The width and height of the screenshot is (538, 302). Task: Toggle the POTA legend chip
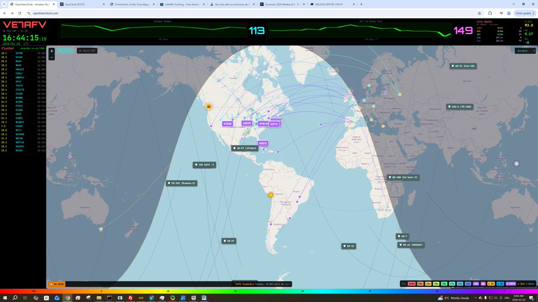pyautogui.click(x=511, y=284)
